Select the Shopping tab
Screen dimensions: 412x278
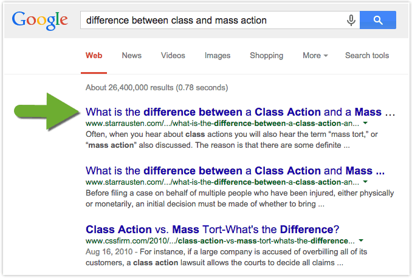[x=266, y=56]
